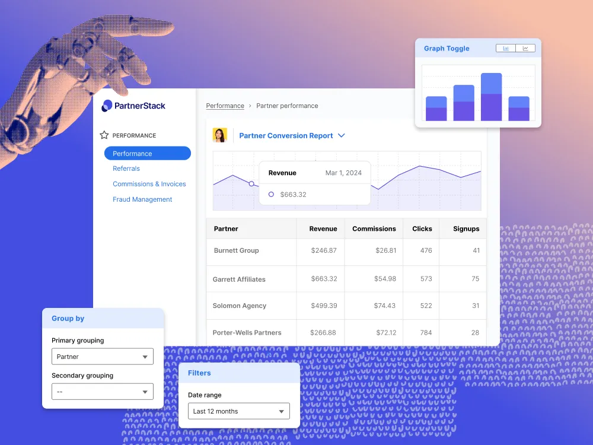
Task: Select the Referrals menu item
Action: tap(126, 169)
